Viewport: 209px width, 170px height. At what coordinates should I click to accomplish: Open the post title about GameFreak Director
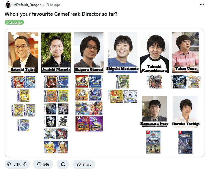coord(61,14)
